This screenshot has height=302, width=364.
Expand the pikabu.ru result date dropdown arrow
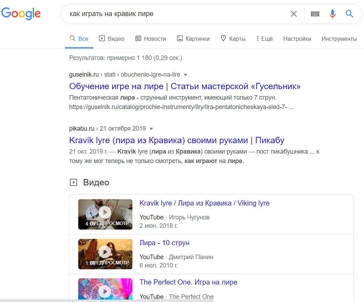coord(151,128)
